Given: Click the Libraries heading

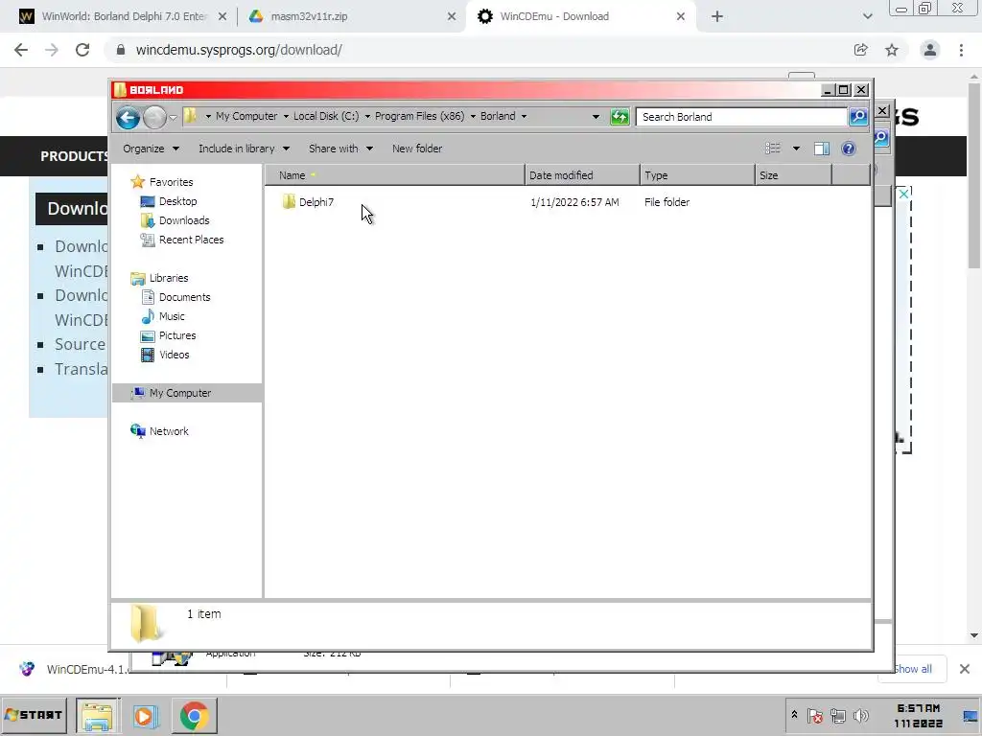Looking at the screenshot, I should 169,278.
